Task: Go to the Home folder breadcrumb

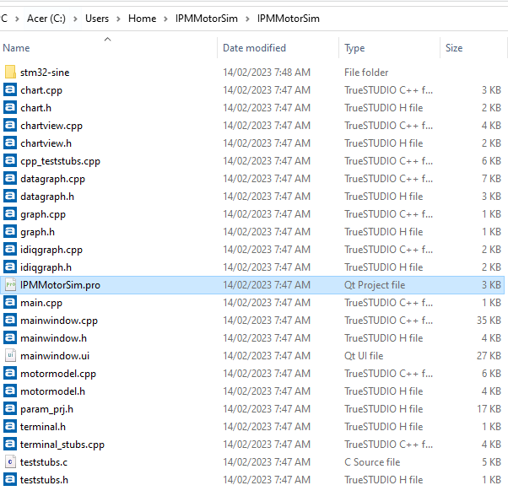Action: 142,19
